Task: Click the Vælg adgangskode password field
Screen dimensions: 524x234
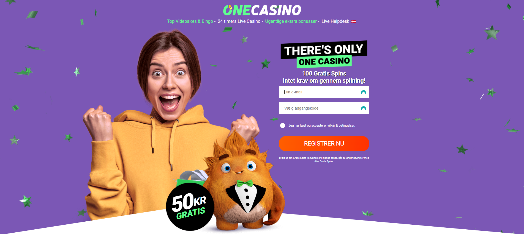Action: click(x=324, y=108)
